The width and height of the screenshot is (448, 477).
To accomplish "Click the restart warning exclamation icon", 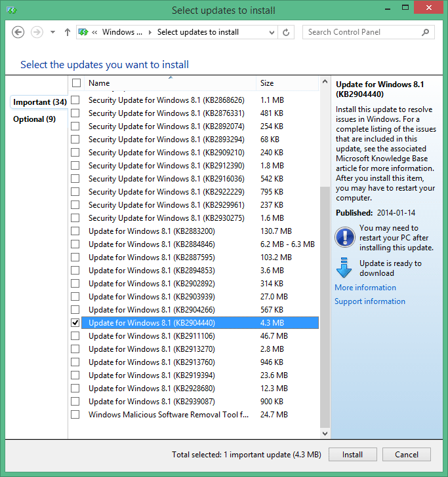I will point(345,237).
